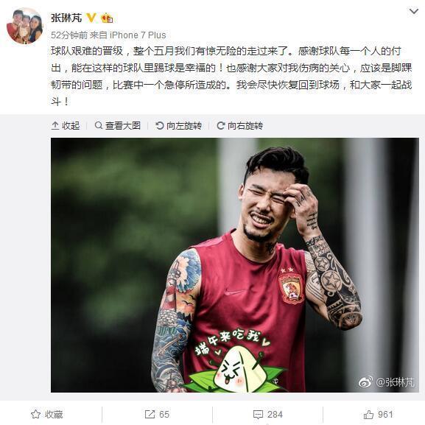Open the post options chevron dropdown
The height and width of the screenshot is (425, 425).
[414, 12]
